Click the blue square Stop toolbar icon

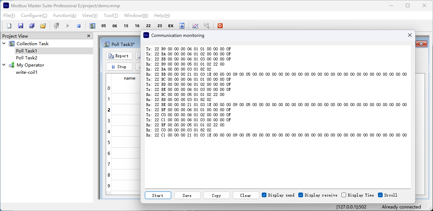[x=79, y=26]
